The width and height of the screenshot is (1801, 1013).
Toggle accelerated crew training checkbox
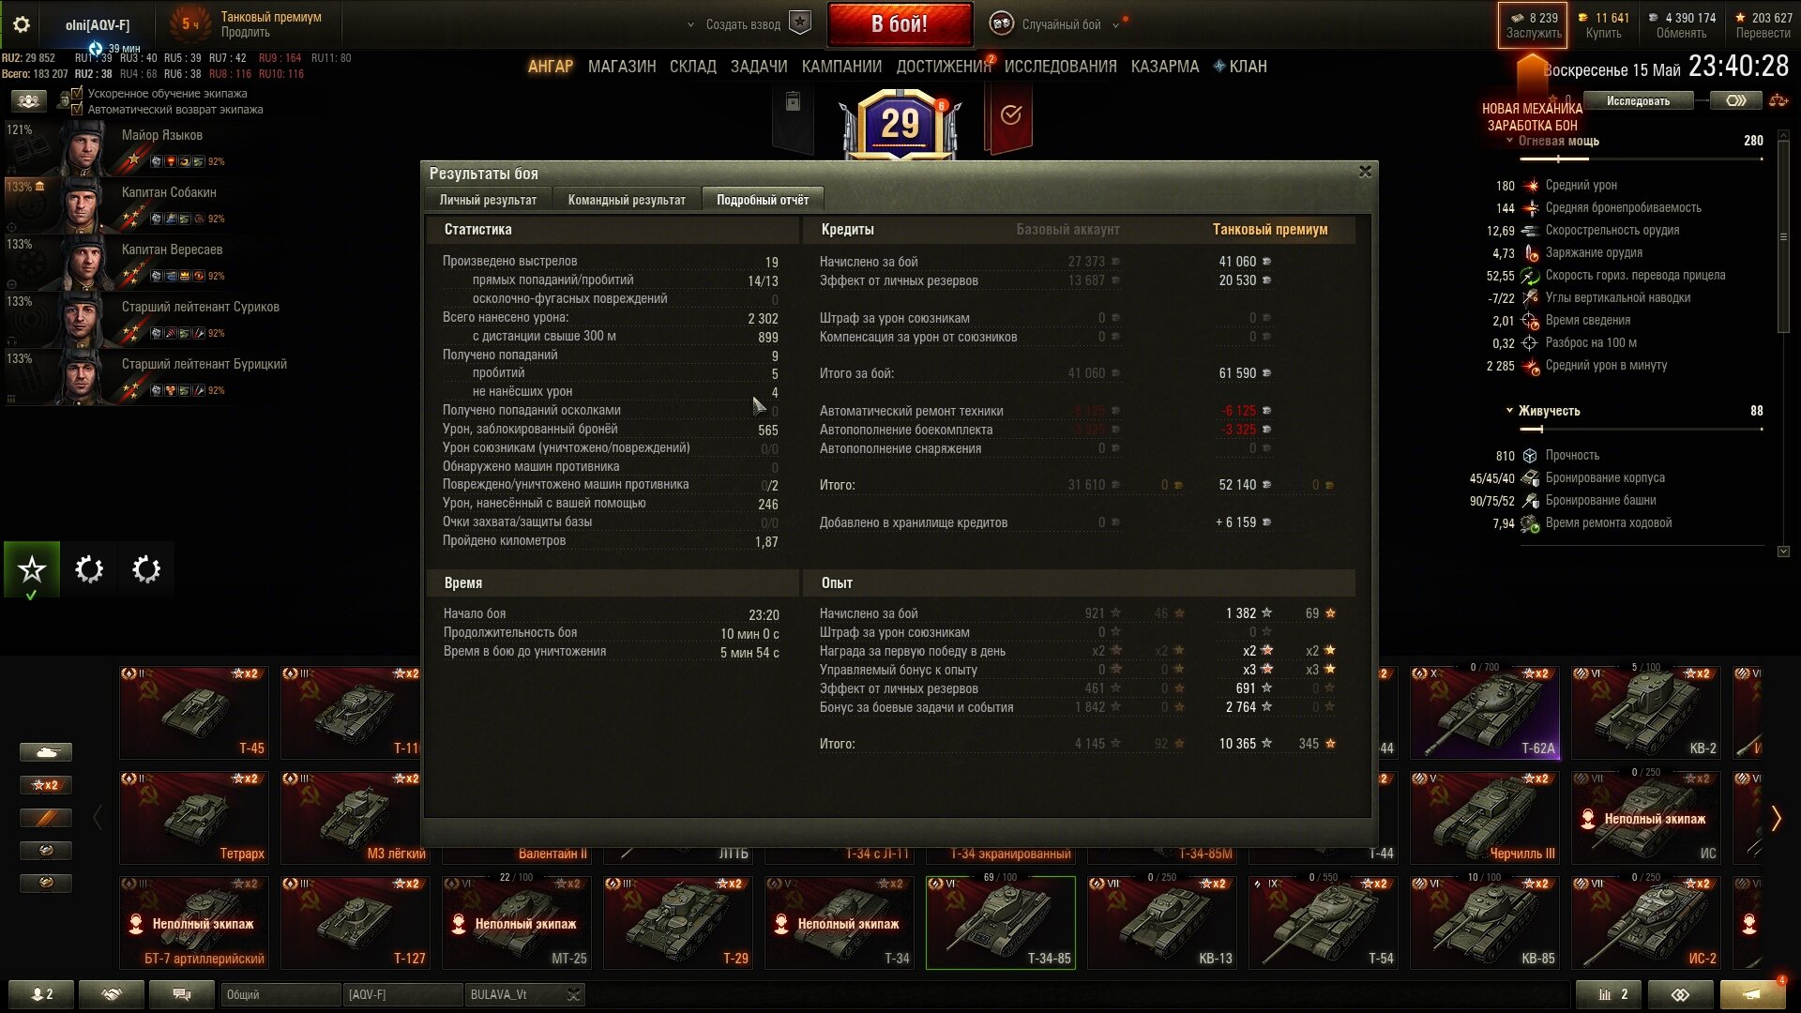point(77,94)
